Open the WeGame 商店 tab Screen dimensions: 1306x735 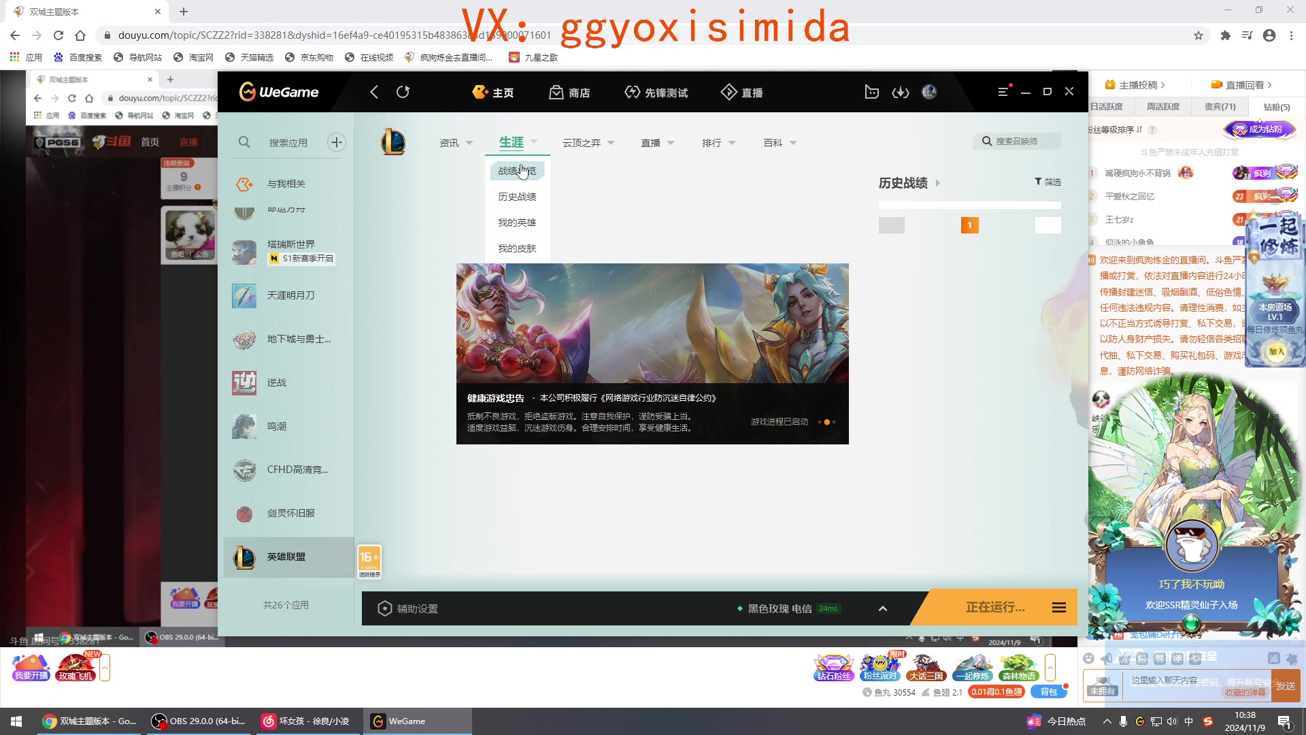coord(569,92)
